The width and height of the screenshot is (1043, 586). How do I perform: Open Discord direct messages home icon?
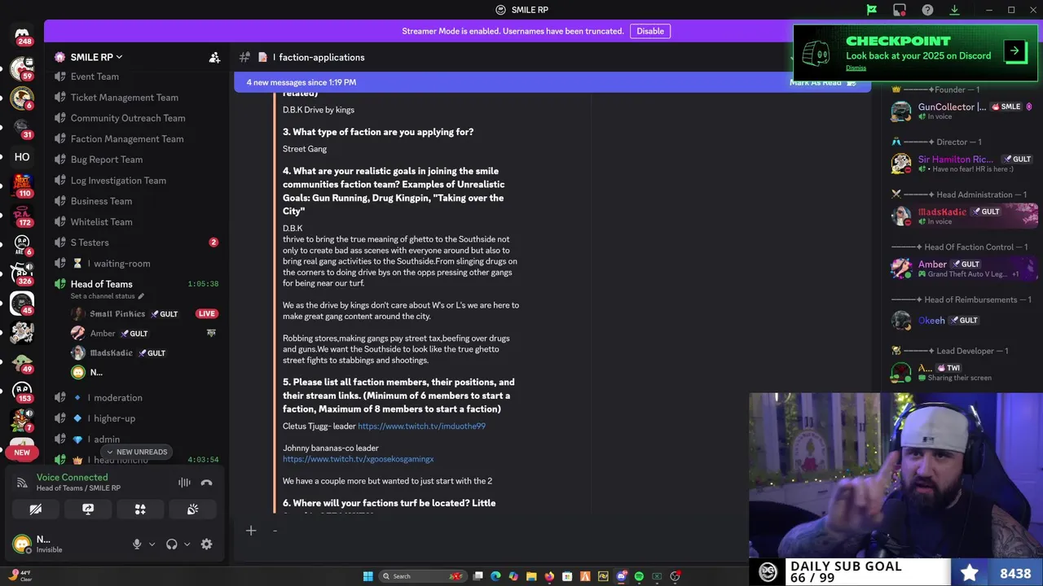click(22, 33)
